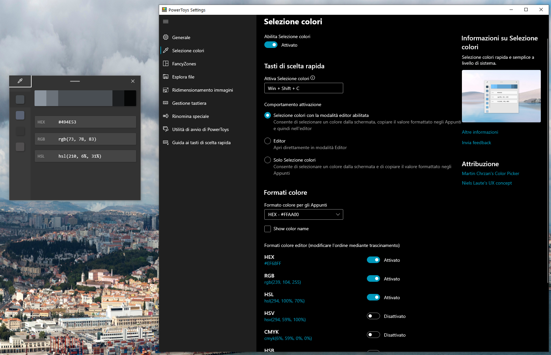The height and width of the screenshot is (355, 551).
Task: Disable the RGB editor format toggle
Action: click(373, 278)
